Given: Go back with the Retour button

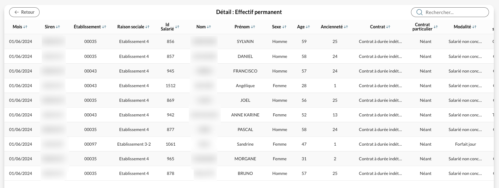Looking at the screenshot, I should (24, 12).
